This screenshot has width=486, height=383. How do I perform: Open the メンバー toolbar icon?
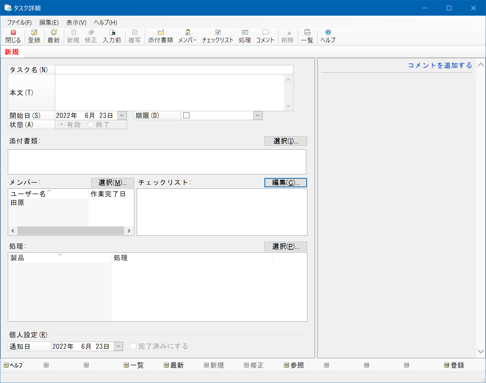[x=188, y=36]
